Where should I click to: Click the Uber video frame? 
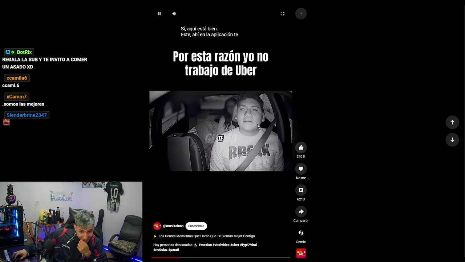coord(221,131)
